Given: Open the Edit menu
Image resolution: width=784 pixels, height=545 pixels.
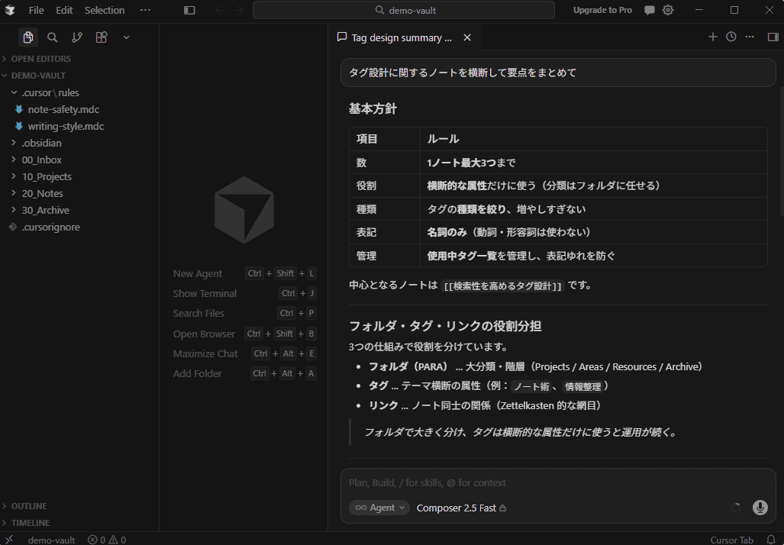Looking at the screenshot, I should pos(64,10).
